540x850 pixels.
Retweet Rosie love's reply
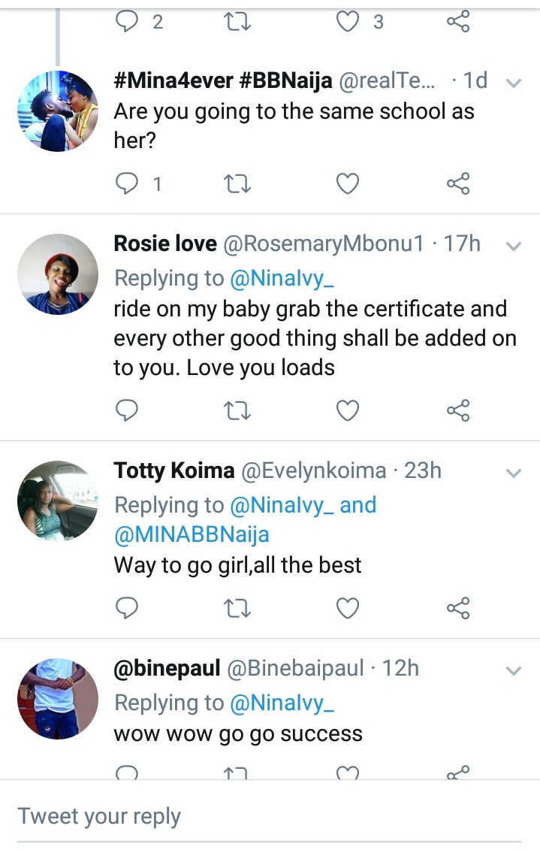[x=238, y=410]
